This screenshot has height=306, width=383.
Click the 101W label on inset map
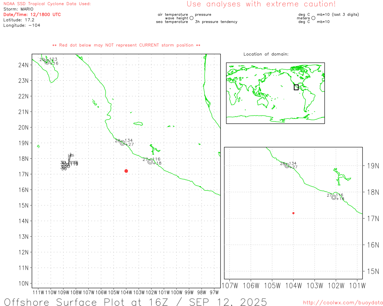pyautogui.click(x=358, y=286)
